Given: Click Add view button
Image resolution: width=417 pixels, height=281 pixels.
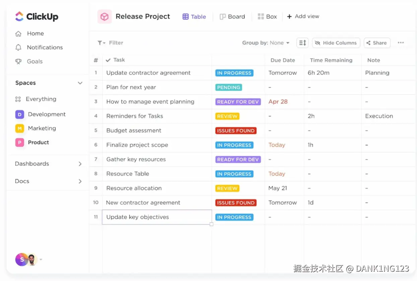Looking at the screenshot, I should coord(303,16).
